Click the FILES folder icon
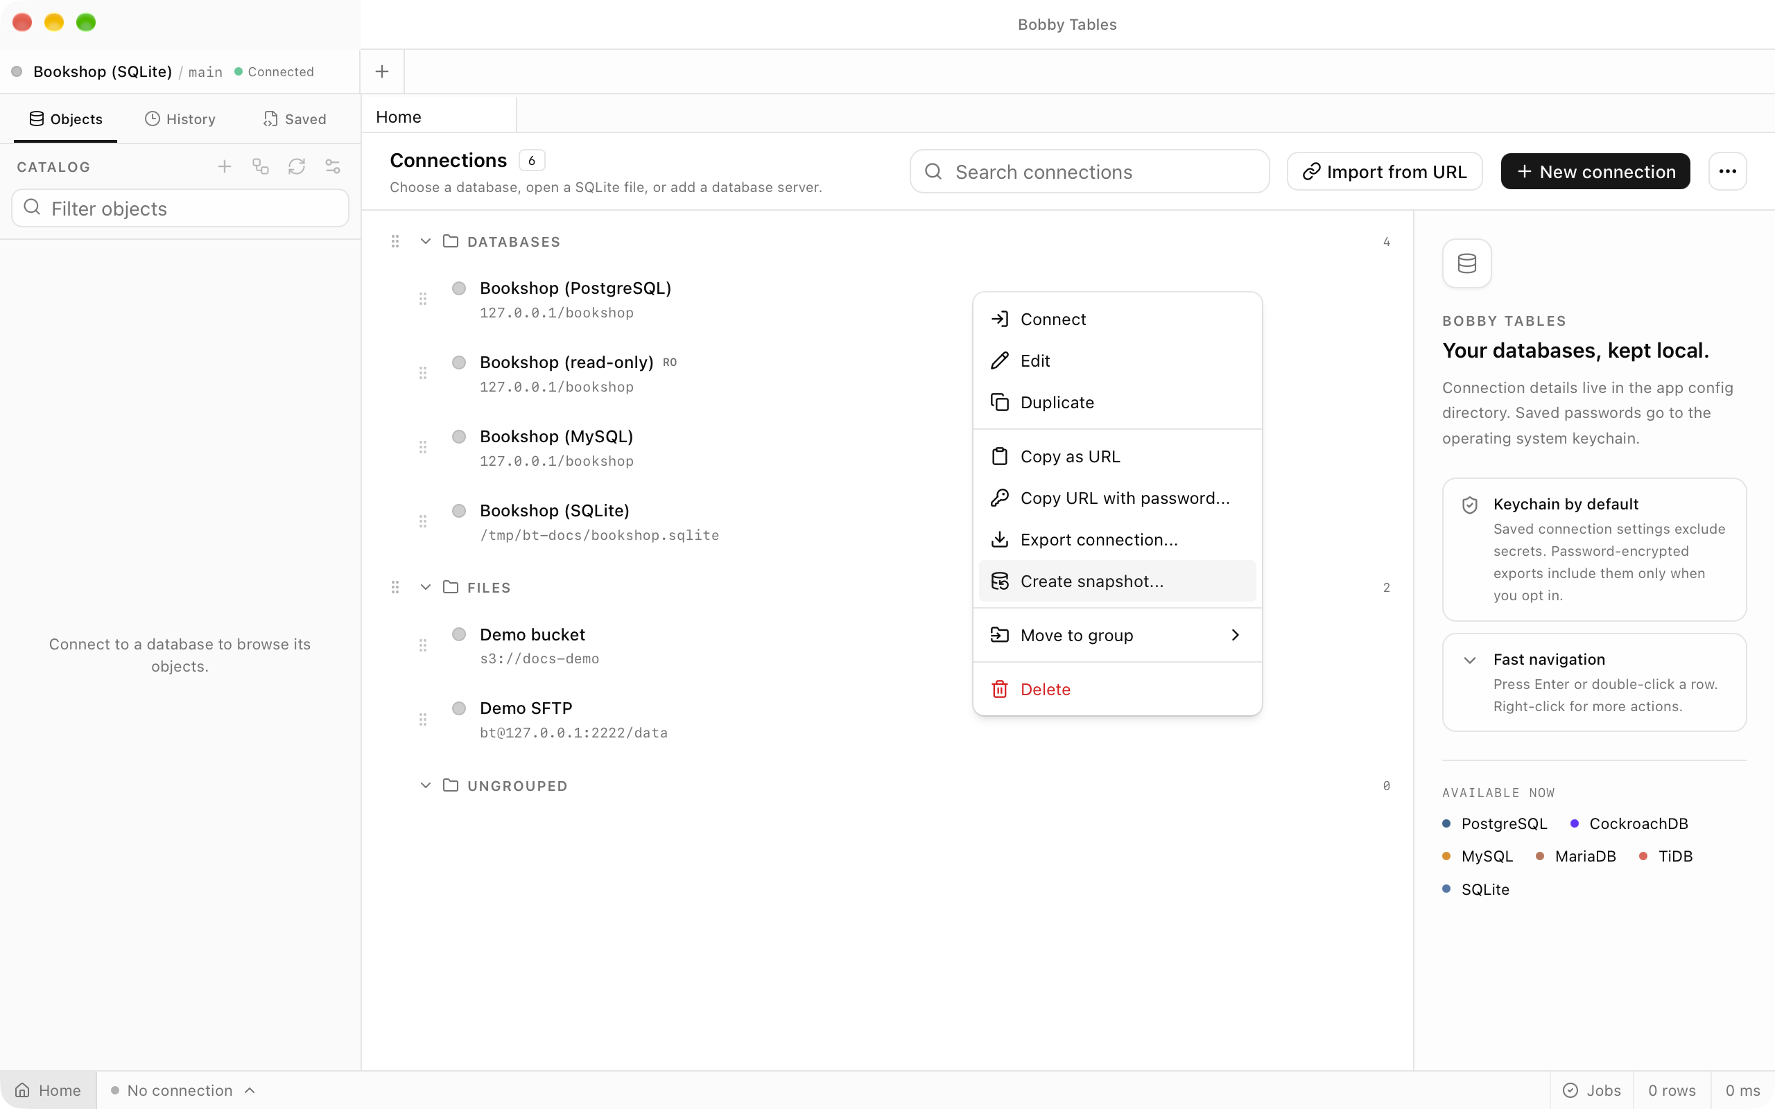 pyautogui.click(x=451, y=587)
